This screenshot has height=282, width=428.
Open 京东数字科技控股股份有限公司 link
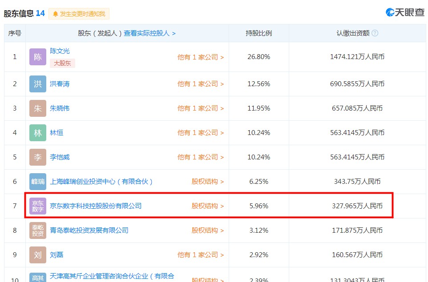pyautogui.click(x=96, y=206)
